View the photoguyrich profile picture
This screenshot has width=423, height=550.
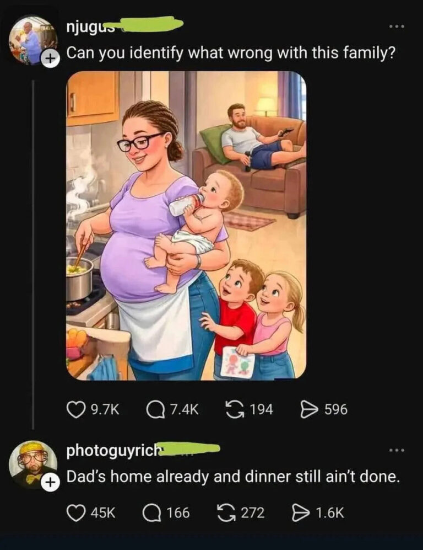point(32,463)
